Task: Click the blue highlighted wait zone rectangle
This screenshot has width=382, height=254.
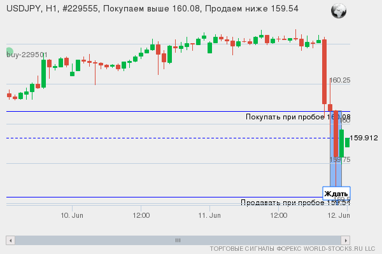Action: pos(336,148)
